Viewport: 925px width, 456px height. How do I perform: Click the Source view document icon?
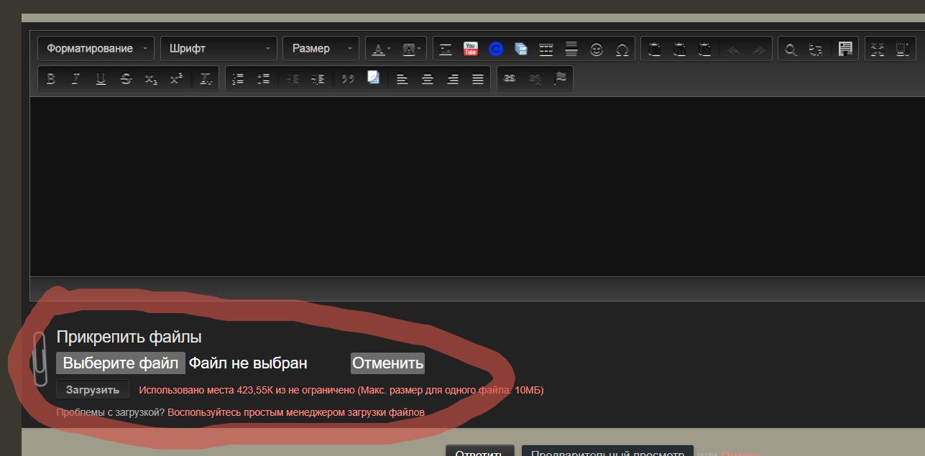(x=845, y=49)
